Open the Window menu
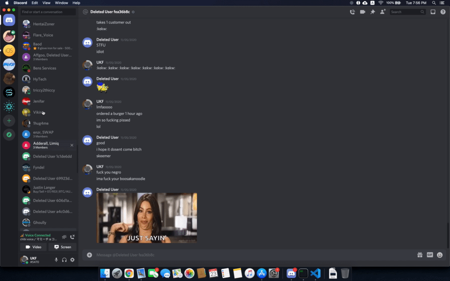This screenshot has height=281, width=450. tap(61, 3)
